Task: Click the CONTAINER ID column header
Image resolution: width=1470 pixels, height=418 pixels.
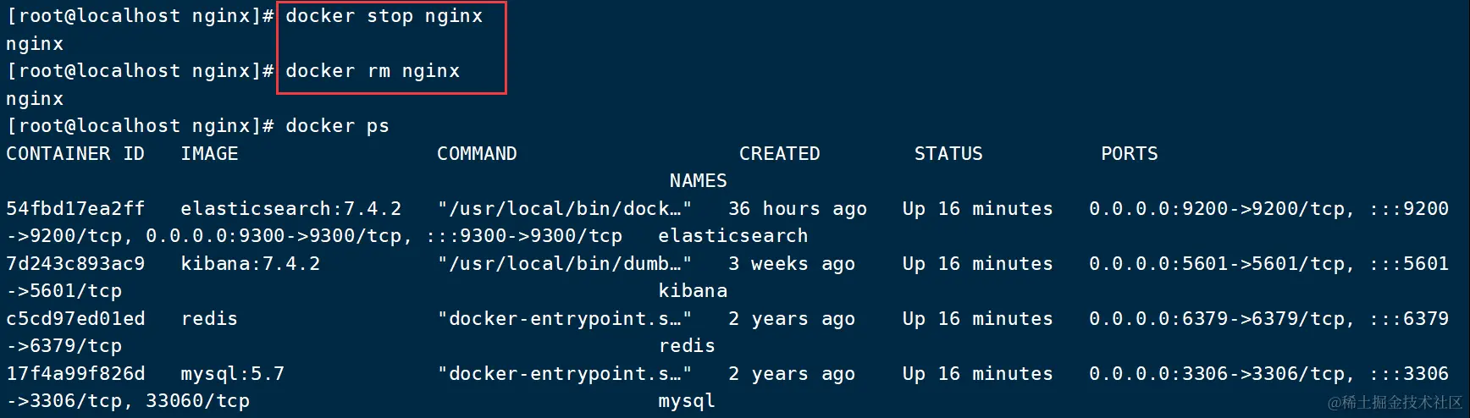Action: [x=75, y=154]
